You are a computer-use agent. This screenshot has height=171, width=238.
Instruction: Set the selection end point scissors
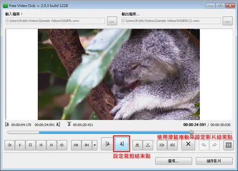click(x=121, y=144)
